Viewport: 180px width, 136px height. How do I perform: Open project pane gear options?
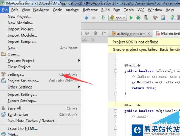coord(96,33)
